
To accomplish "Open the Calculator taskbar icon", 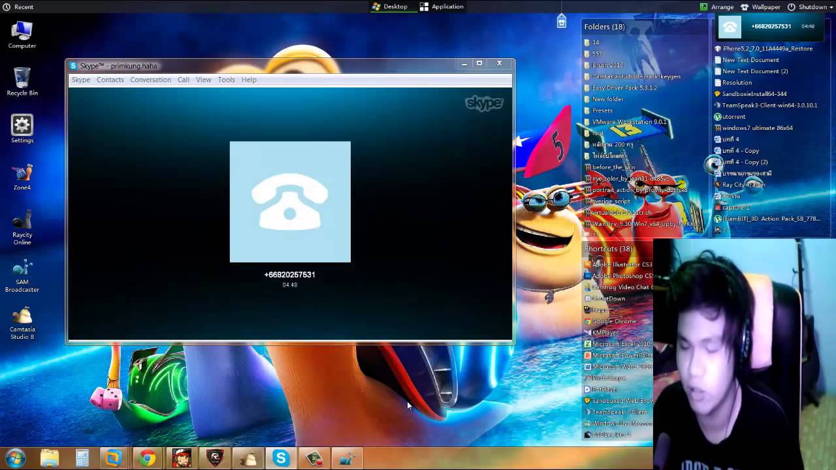I will pos(82,458).
